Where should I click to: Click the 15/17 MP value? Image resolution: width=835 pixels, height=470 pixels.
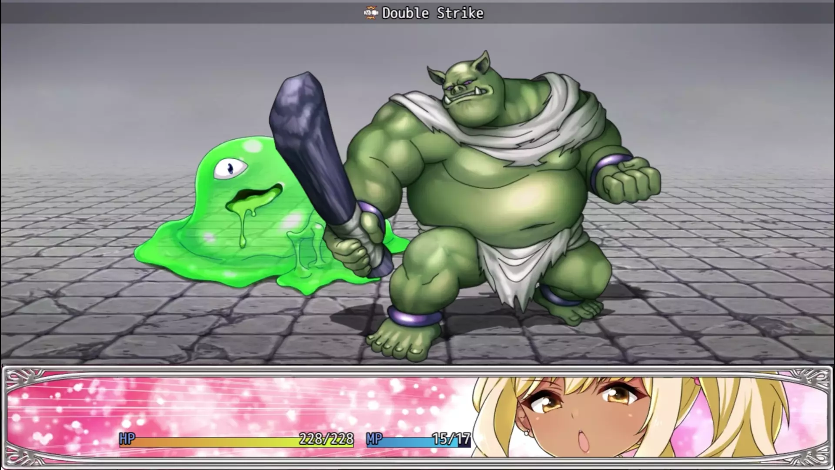[x=451, y=439]
